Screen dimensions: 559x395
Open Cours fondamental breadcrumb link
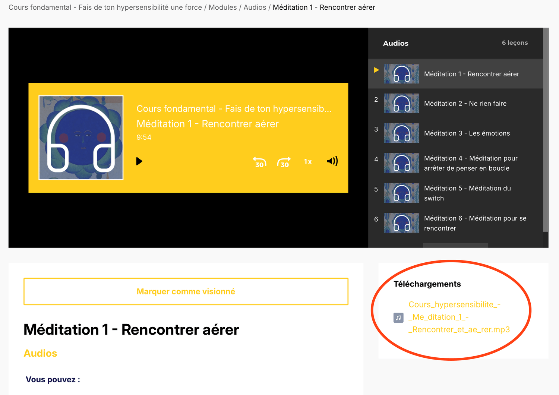point(105,7)
